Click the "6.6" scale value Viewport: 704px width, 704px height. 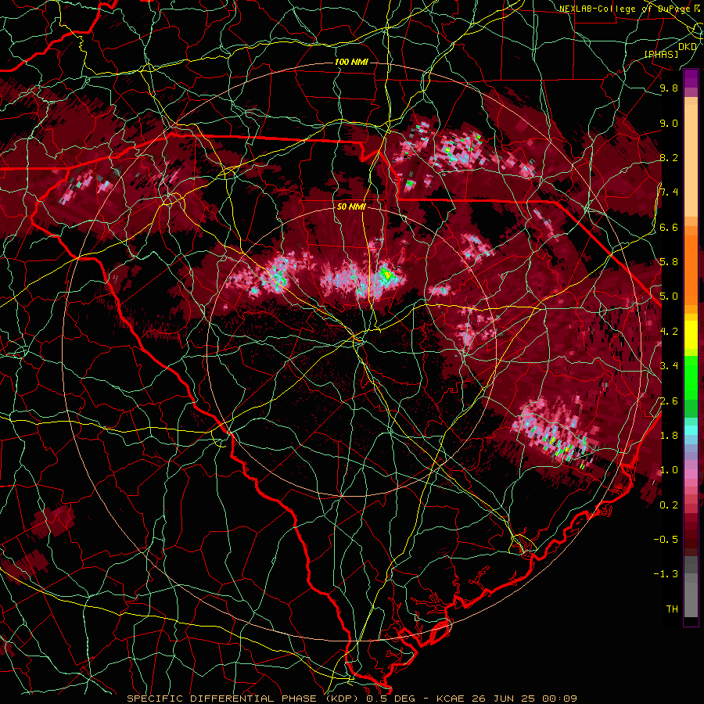(x=669, y=227)
